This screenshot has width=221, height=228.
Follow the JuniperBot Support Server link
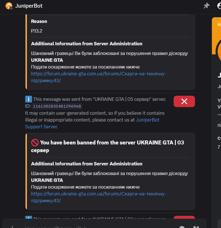pyautogui.click(x=92, y=123)
